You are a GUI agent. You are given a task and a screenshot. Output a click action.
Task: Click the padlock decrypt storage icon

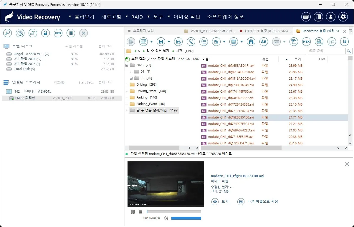point(45,33)
